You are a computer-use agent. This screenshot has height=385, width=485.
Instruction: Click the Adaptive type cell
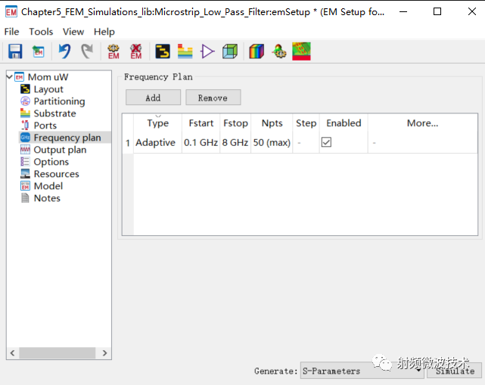[157, 142]
